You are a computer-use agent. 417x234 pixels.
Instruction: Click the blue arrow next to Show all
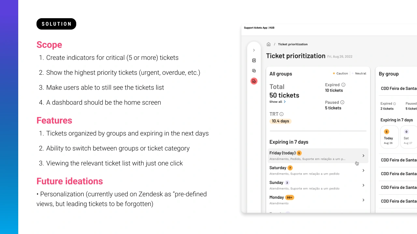tap(285, 102)
